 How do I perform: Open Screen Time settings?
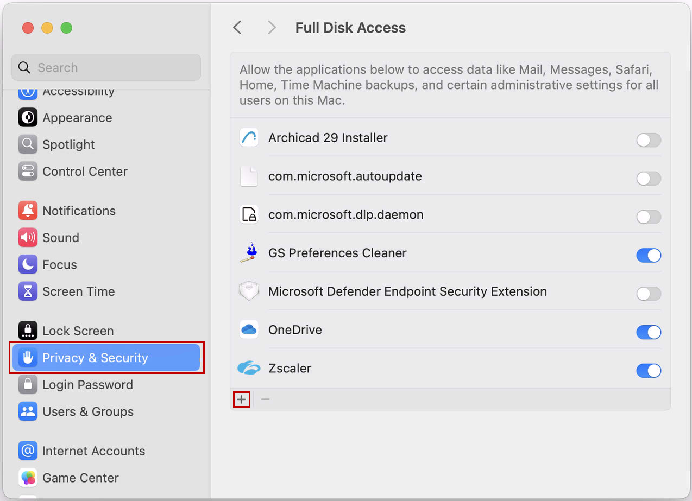28,291
